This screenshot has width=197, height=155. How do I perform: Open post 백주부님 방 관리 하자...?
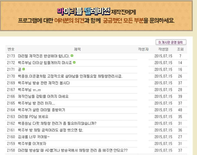36,103
